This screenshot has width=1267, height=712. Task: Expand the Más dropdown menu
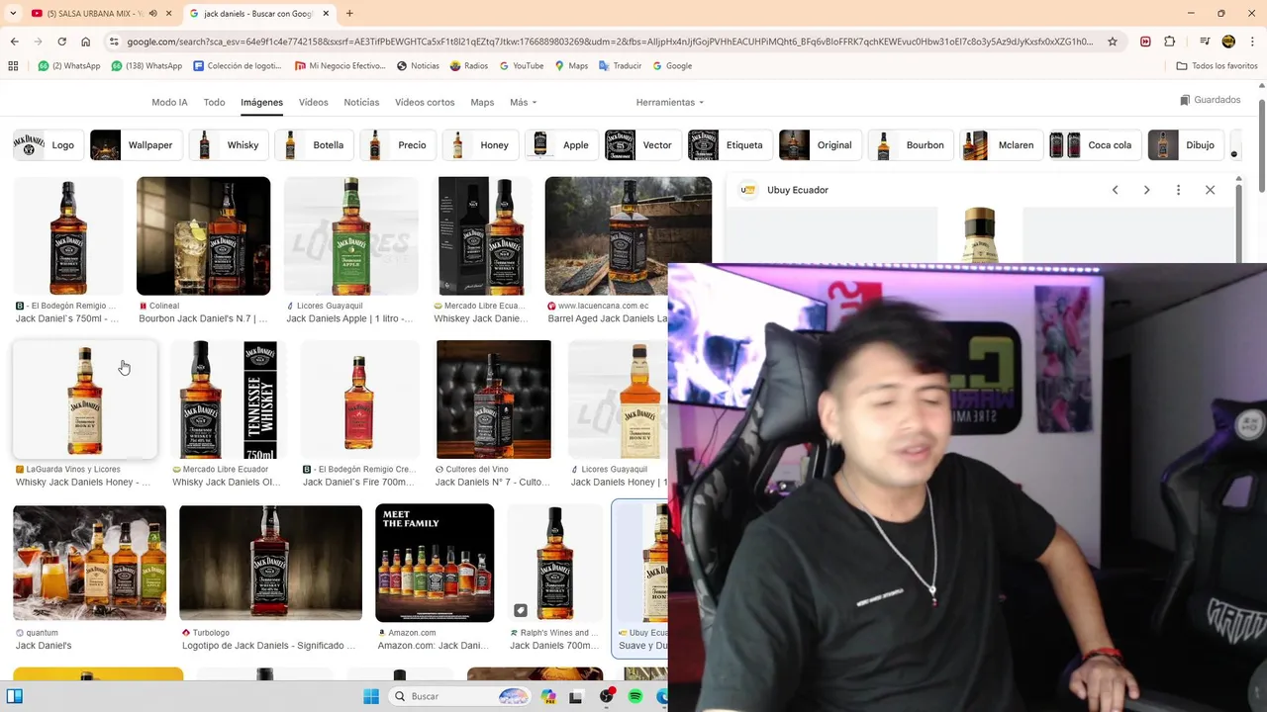coord(523,103)
